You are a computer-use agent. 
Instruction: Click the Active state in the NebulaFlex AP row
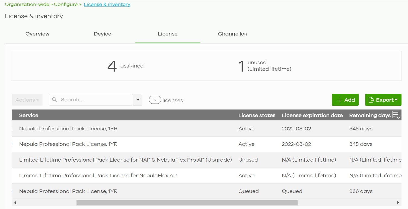tap(246, 175)
